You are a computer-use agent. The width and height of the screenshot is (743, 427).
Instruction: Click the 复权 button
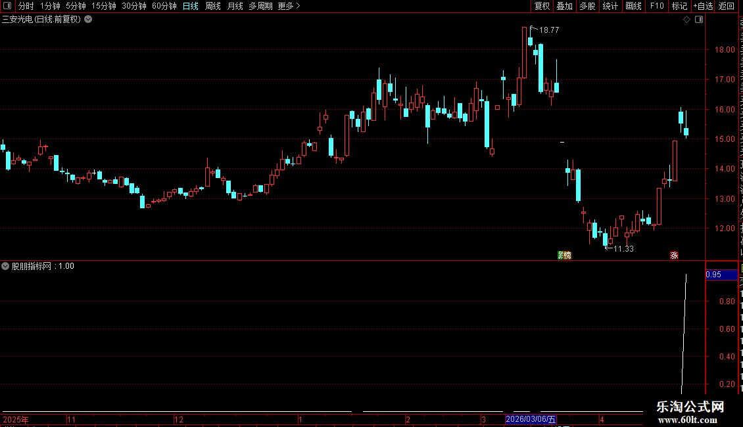click(x=542, y=6)
